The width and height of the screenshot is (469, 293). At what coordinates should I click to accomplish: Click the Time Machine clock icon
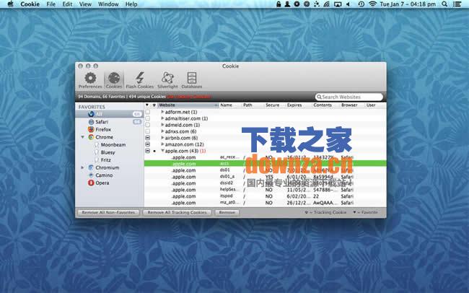[361, 4]
